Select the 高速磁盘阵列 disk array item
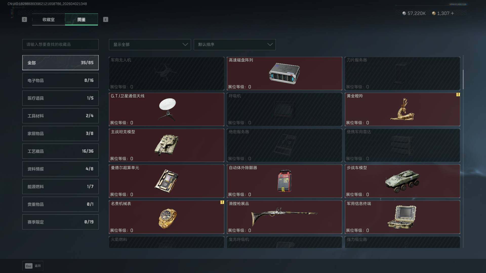Image resolution: width=486 pixels, height=273 pixels. click(284, 74)
